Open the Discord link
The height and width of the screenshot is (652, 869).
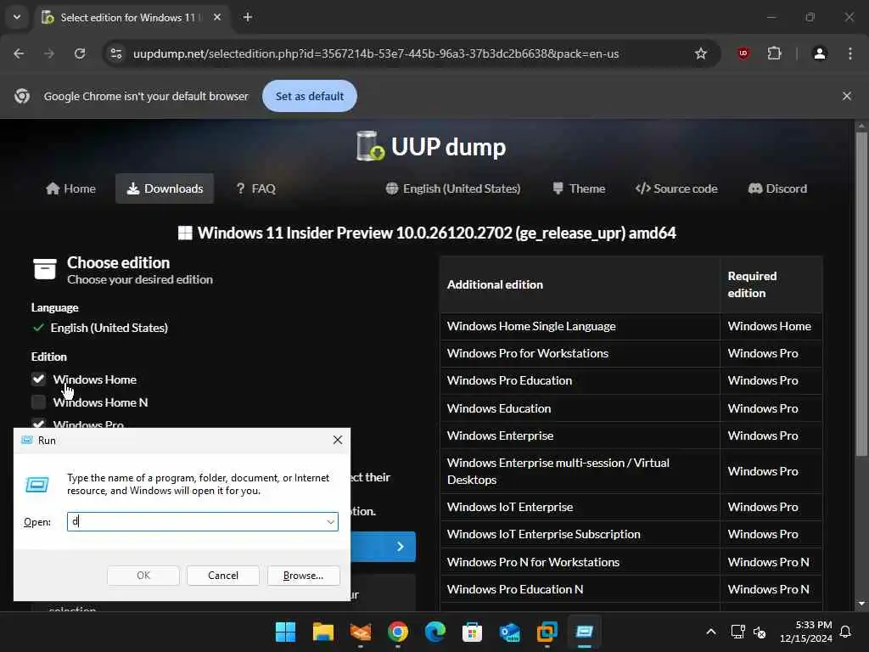click(777, 188)
